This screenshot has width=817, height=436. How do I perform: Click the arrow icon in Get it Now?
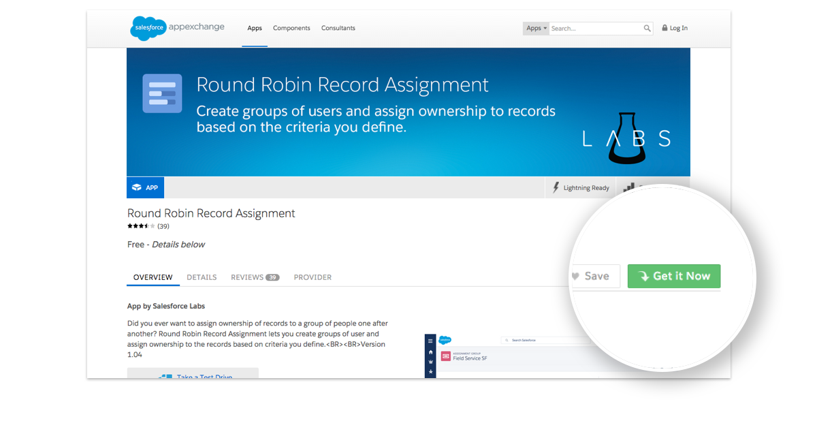coord(643,277)
